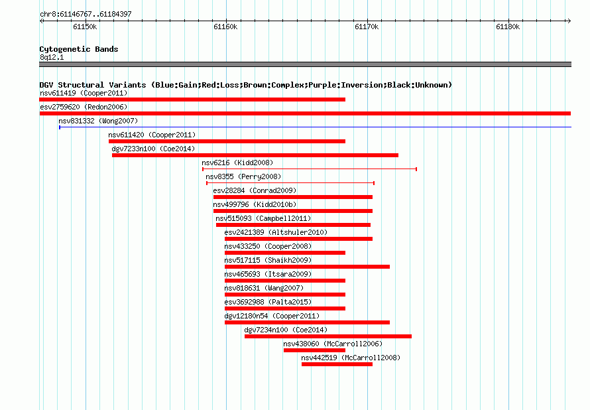Open the esv28284 (Conrad2009) label
The image size is (590, 410).
click(x=255, y=190)
